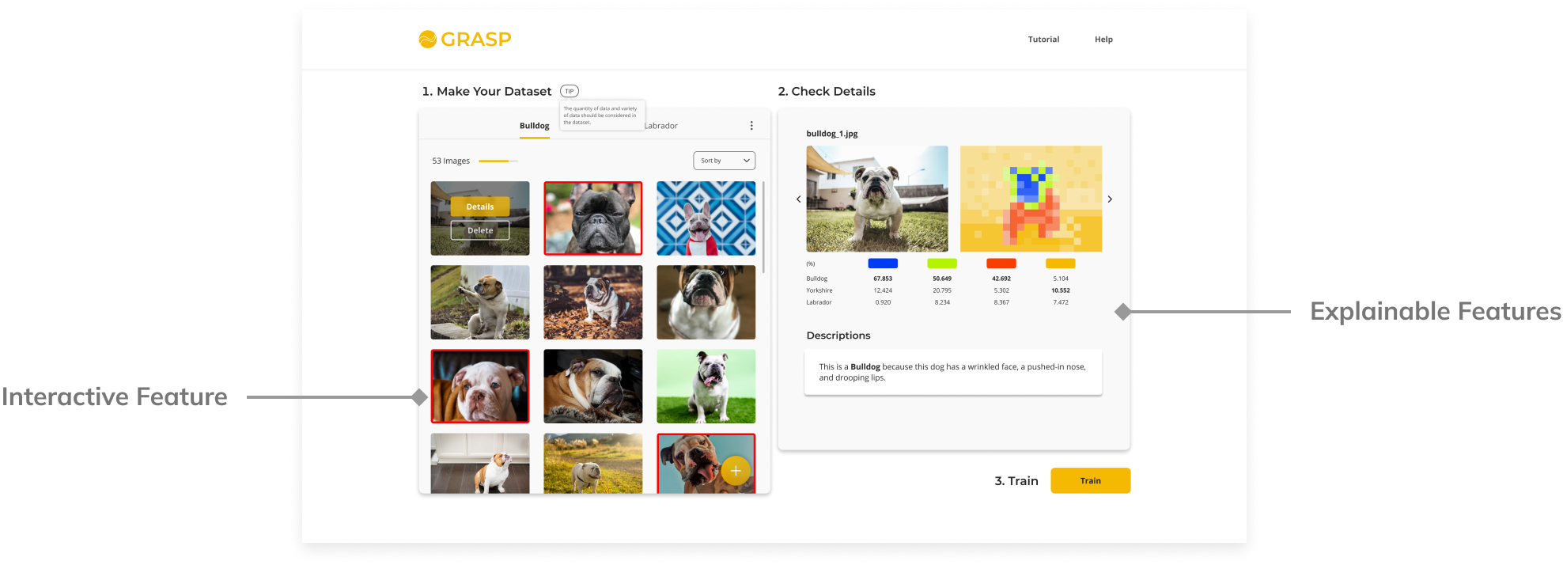Click the green color swatch
The width and height of the screenshot is (1563, 565).
[942, 264]
